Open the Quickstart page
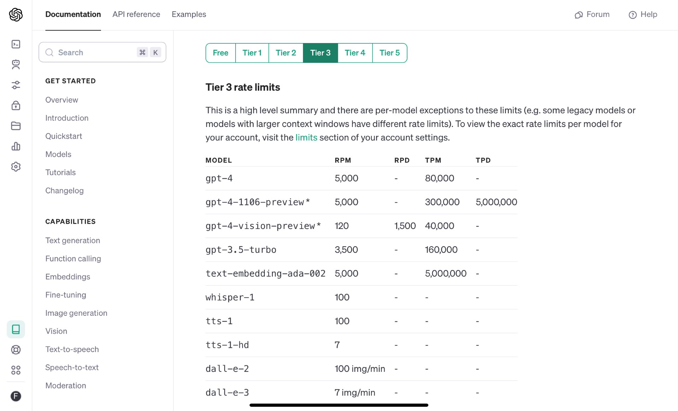Image resolution: width=678 pixels, height=411 pixels. tap(64, 136)
